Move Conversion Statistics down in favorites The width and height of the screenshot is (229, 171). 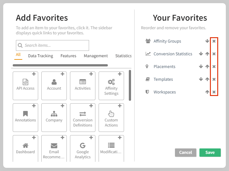coord(201,54)
